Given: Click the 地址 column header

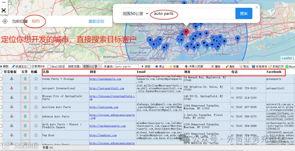Looking at the screenshot, I should [207, 72].
